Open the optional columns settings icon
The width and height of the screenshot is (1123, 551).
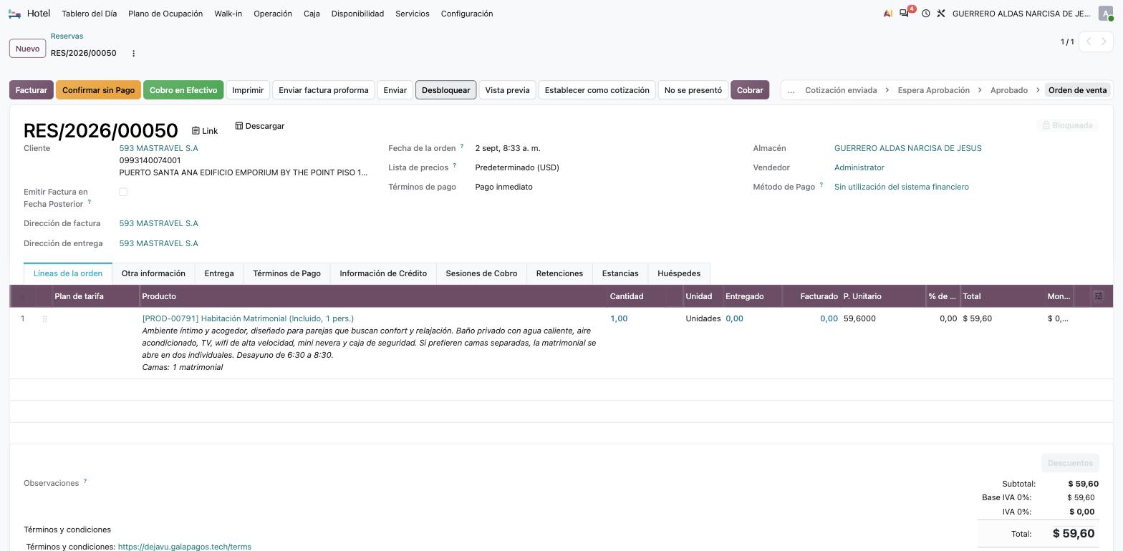(x=1099, y=296)
